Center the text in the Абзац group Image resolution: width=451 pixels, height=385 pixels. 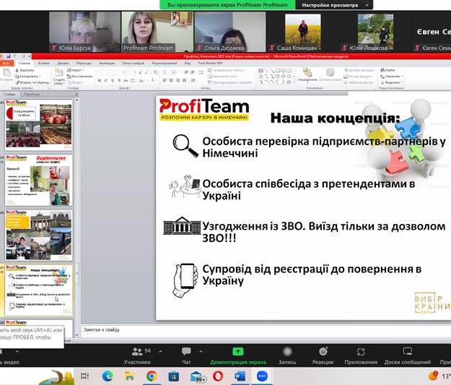pos(171,80)
